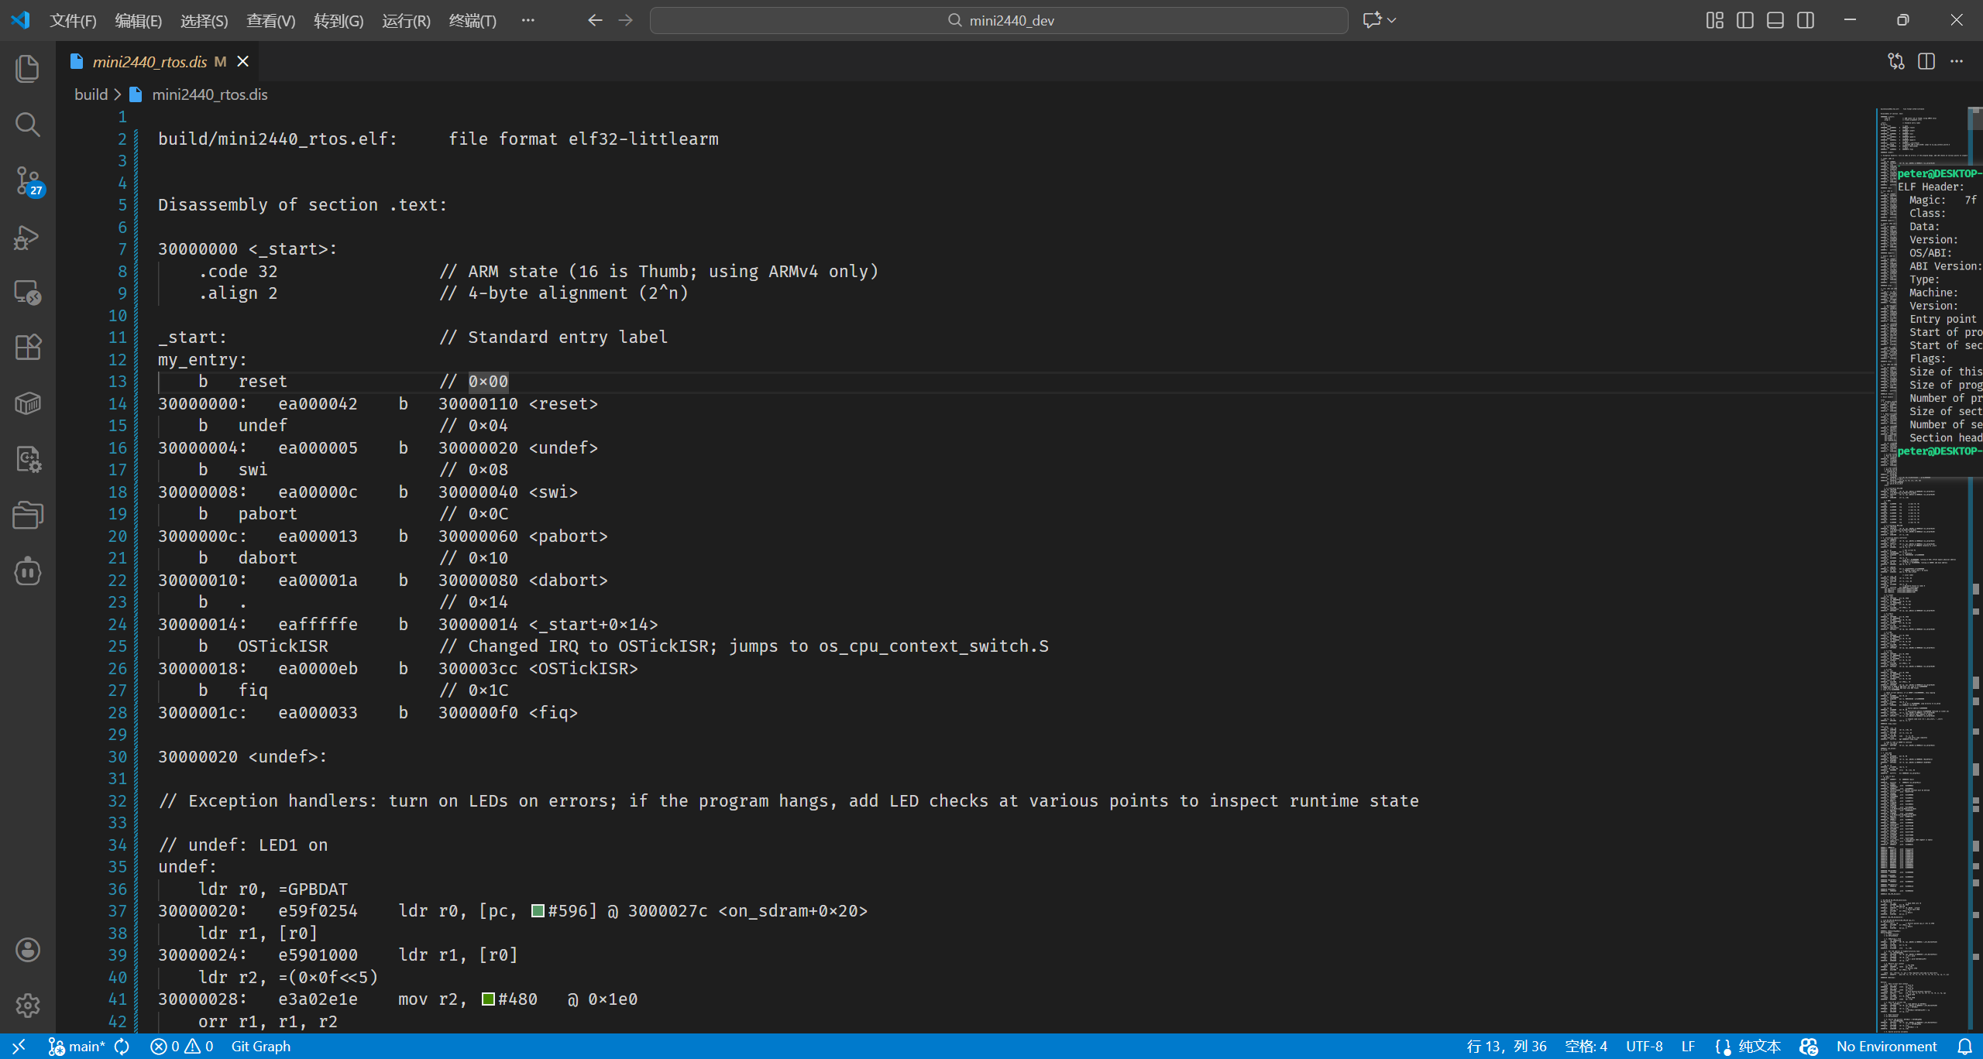Image resolution: width=1983 pixels, height=1059 pixels.
Task: Toggle the primary side bar layout button
Action: click(1745, 20)
